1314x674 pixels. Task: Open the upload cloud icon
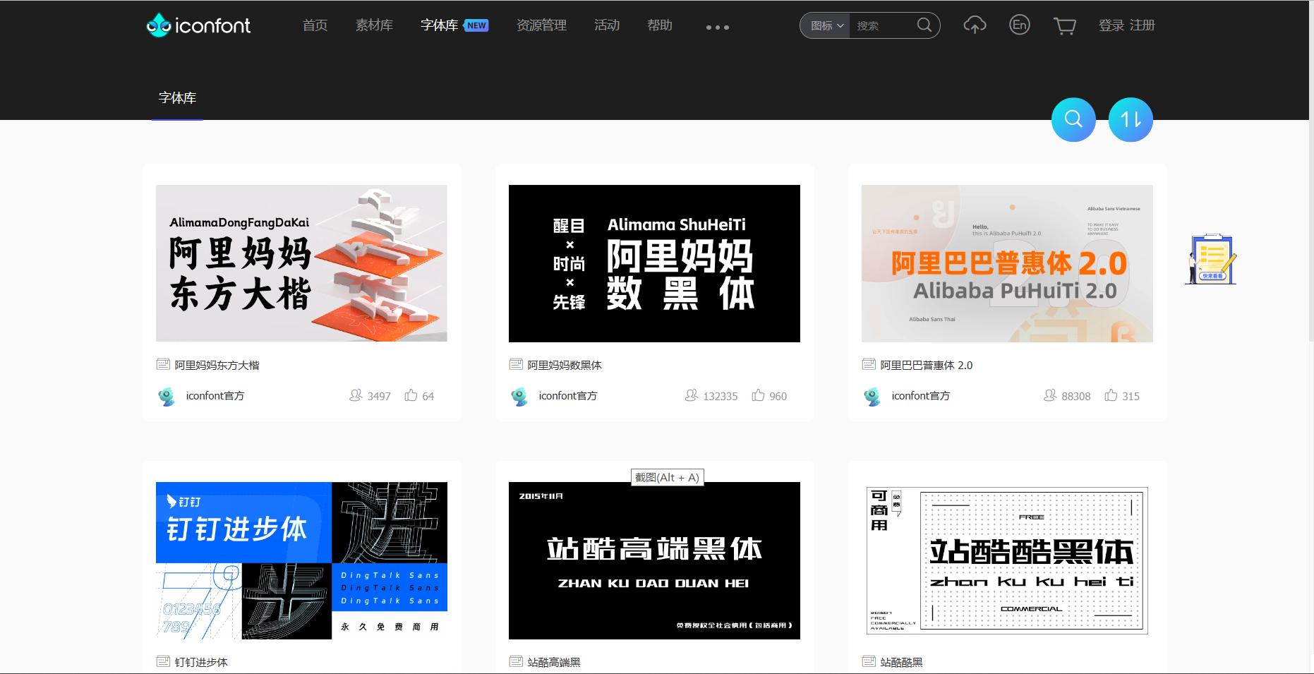pyautogui.click(x=974, y=25)
